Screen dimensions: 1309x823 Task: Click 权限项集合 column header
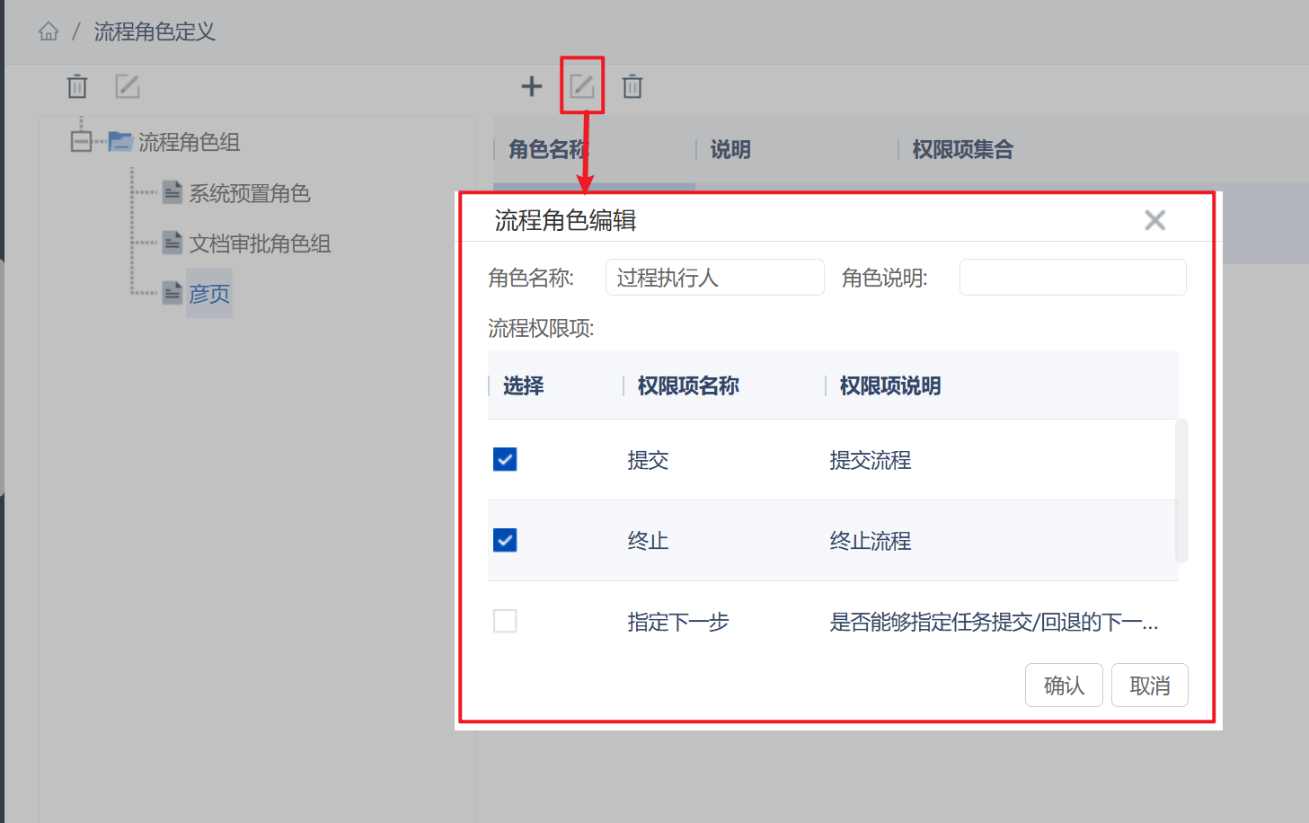pyautogui.click(x=962, y=149)
